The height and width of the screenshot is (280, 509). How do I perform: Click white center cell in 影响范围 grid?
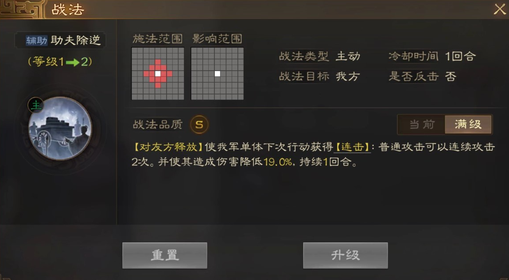(218, 73)
